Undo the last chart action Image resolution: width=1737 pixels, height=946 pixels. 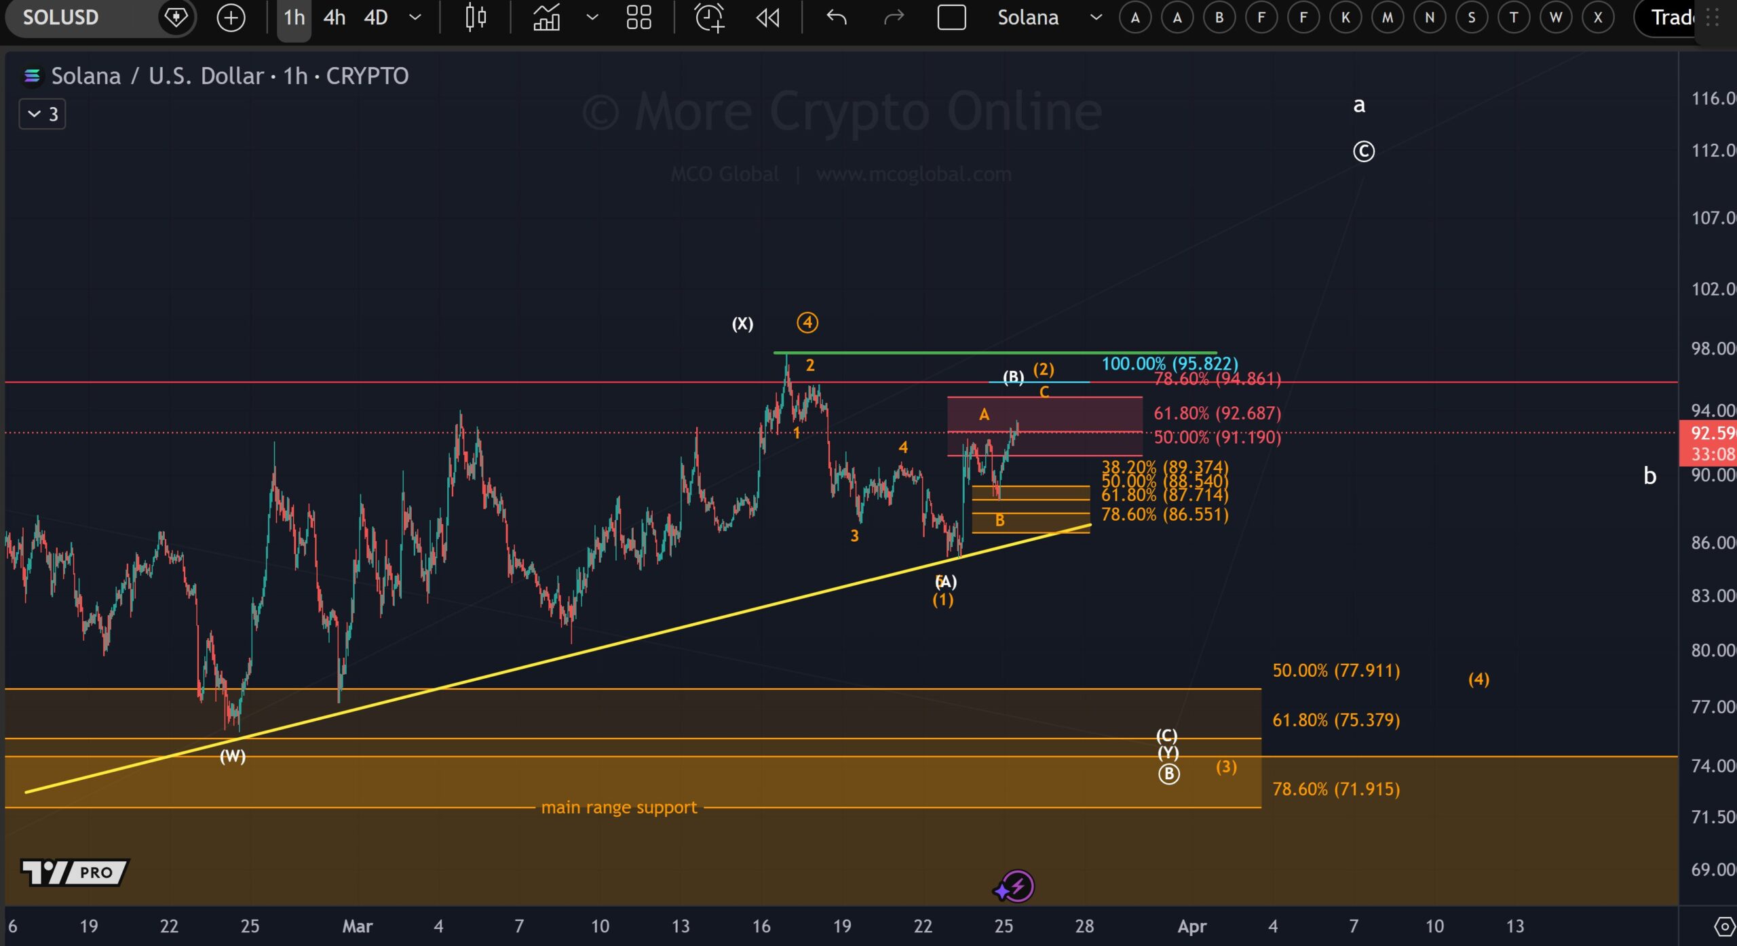[x=837, y=18]
